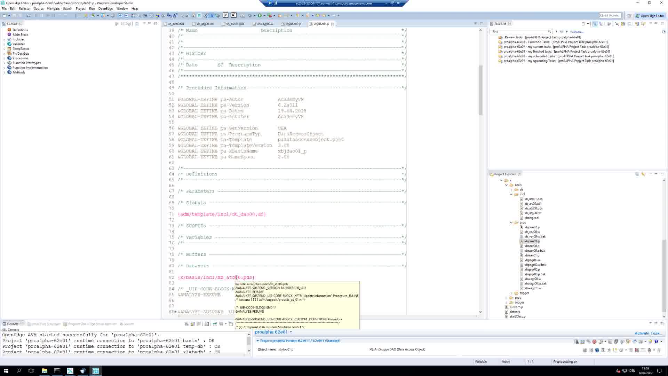Click the Open Perspective icon

tap(629, 16)
